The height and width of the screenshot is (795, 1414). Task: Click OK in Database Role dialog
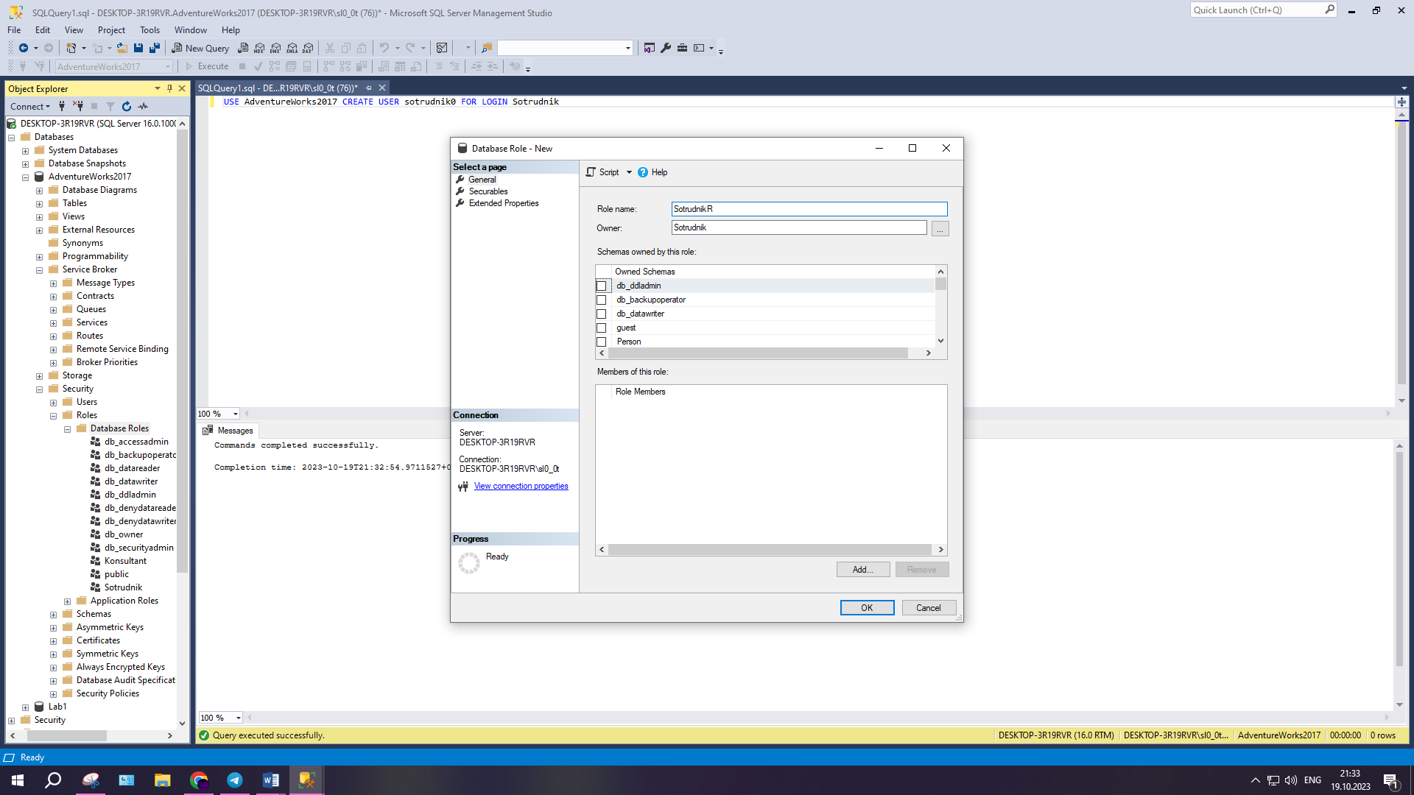pos(867,607)
